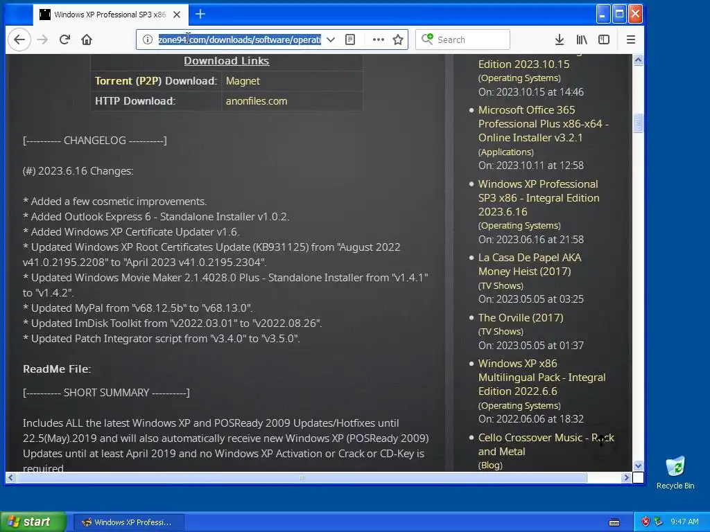Click the horizontal scrollbar thumb
The width and height of the screenshot is (710, 532).
[302, 477]
